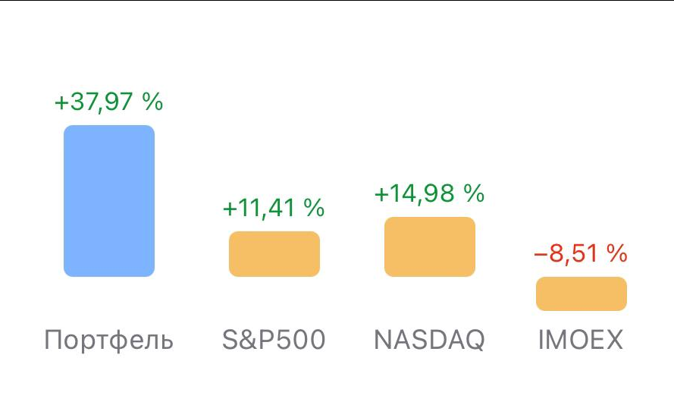Select the orange NASDAQ bar
Image resolution: width=674 pixels, height=405 pixels.
430,246
